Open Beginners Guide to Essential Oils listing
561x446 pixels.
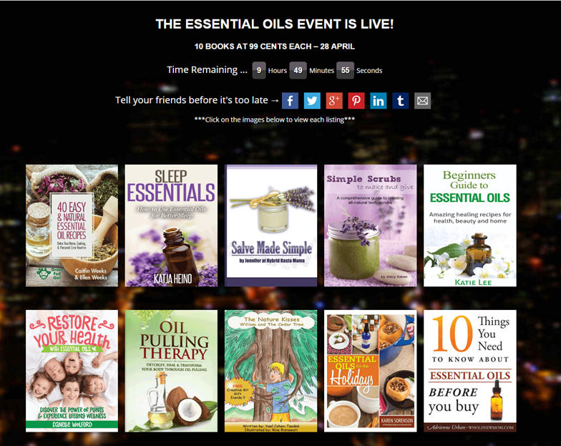tap(469, 226)
